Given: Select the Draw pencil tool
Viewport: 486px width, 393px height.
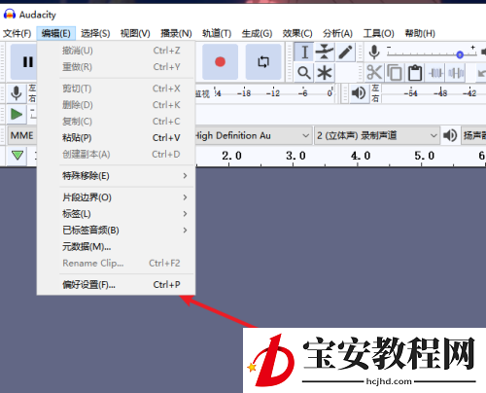Looking at the screenshot, I should pyautogui.click(x=345, y=52).
